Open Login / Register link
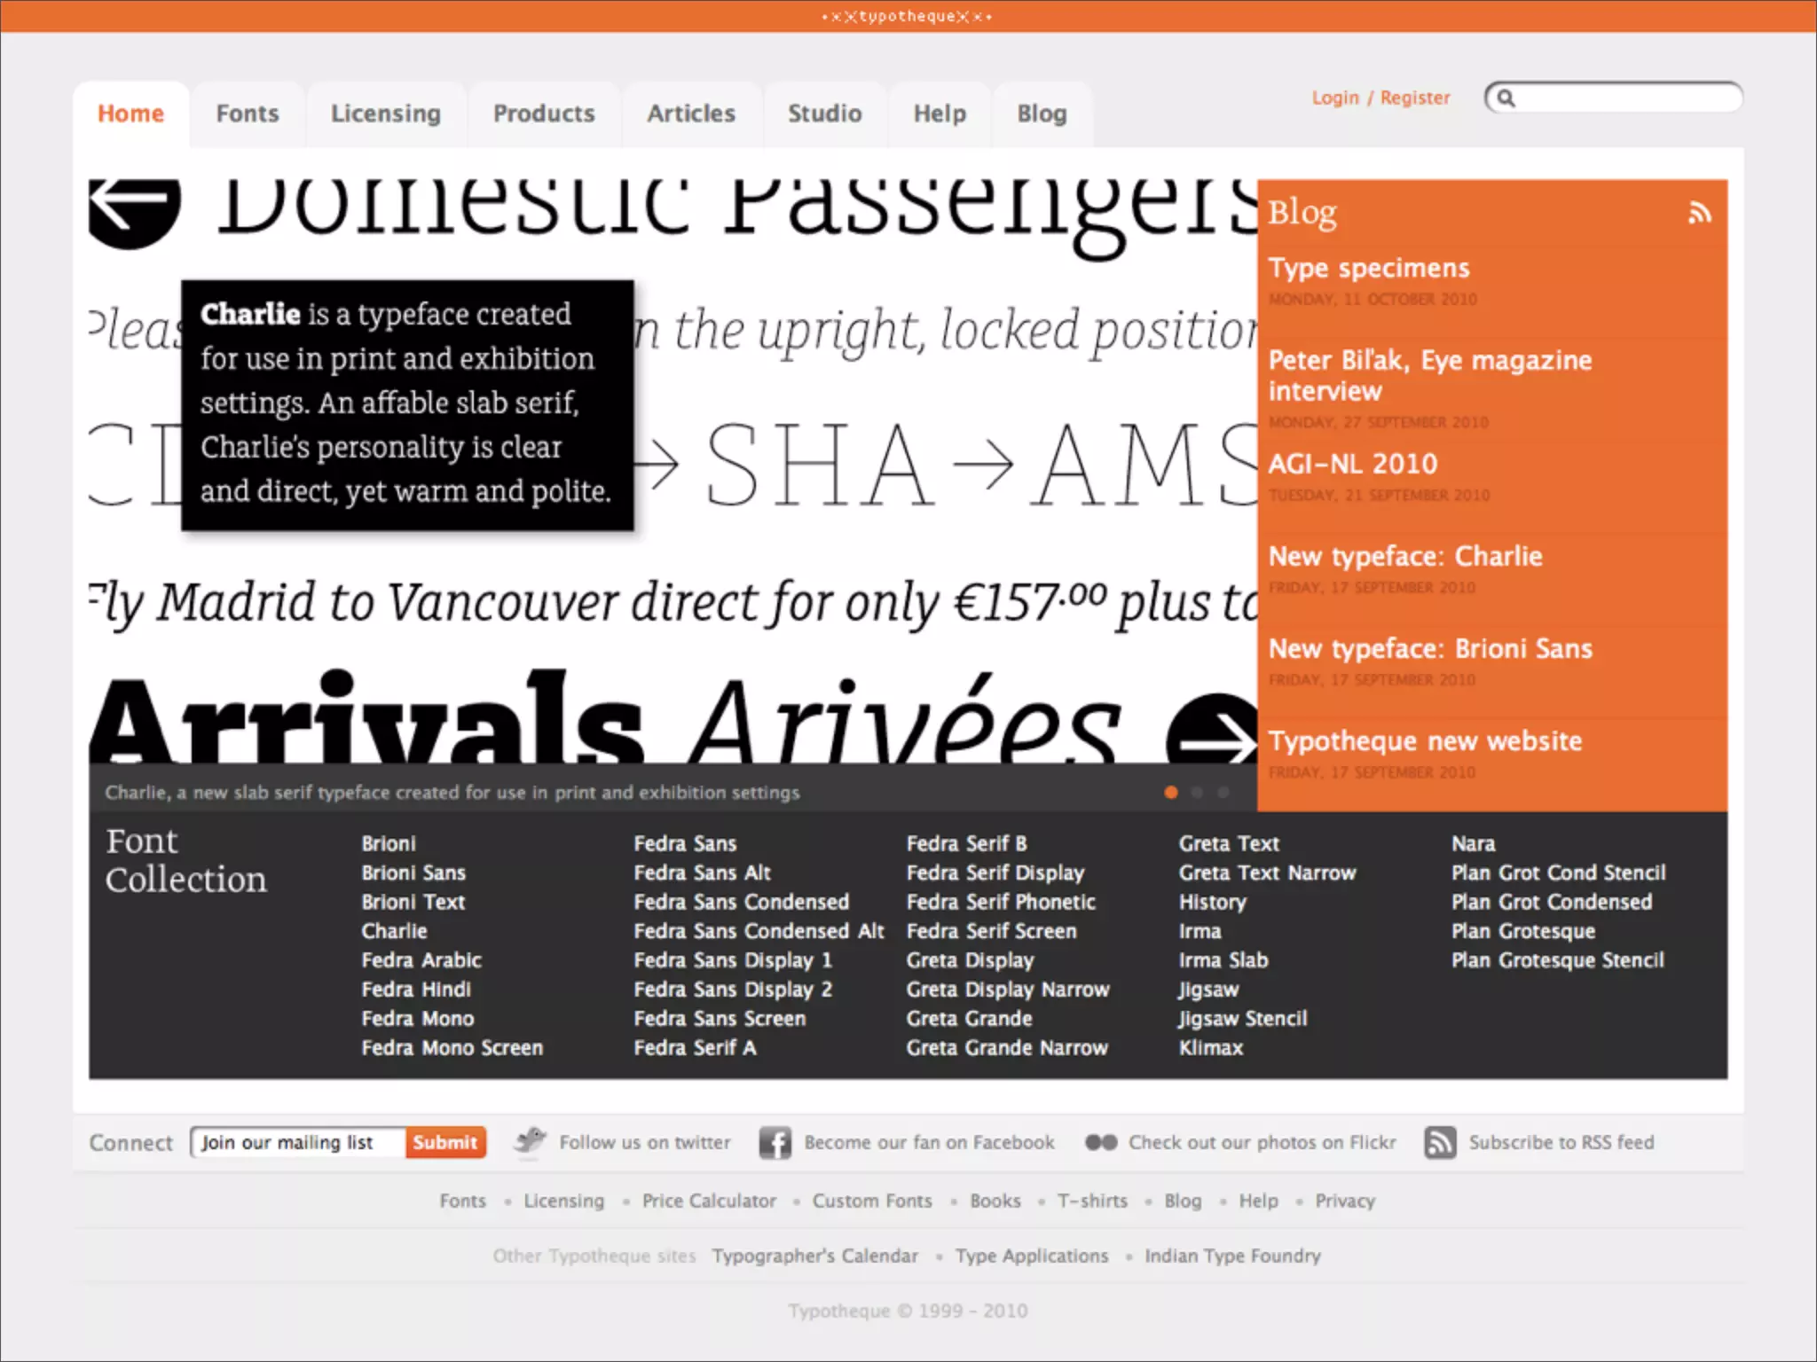This screenshot has height=1362, width=1817. [x=1380, y=98]
